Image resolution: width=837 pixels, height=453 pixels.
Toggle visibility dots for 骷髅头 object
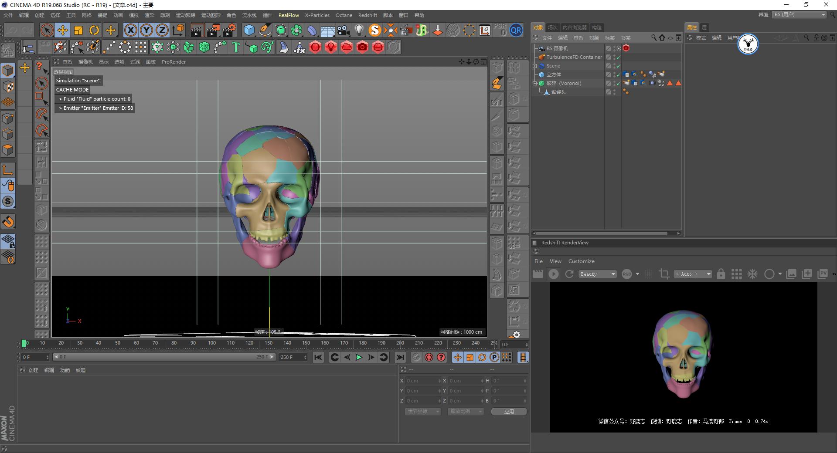click(615, 92)
